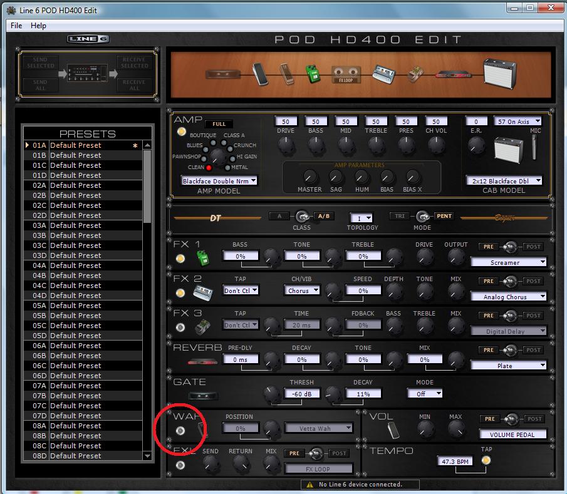Click the Gate THRESH knob
The image size is (567, 494).
(271, 394)
